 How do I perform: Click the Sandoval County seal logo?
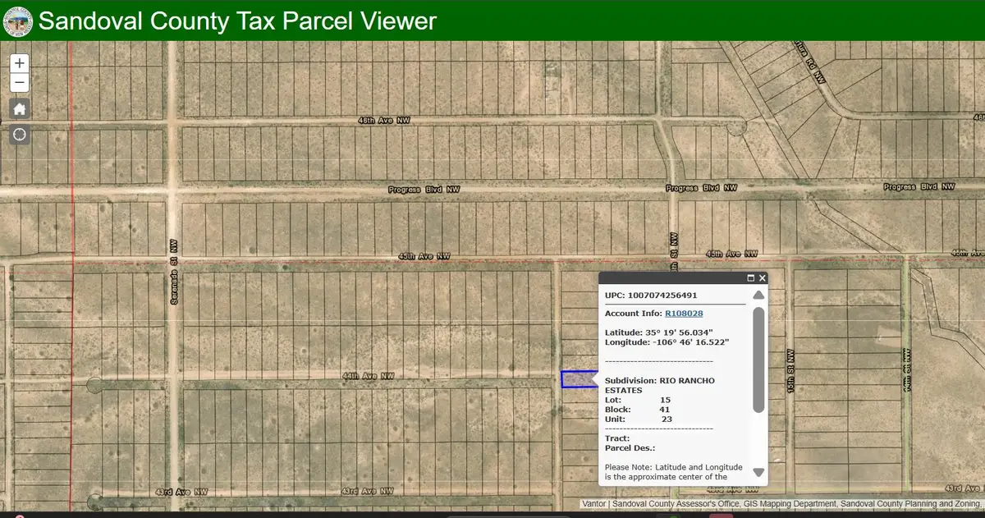[x=17, y=21]
